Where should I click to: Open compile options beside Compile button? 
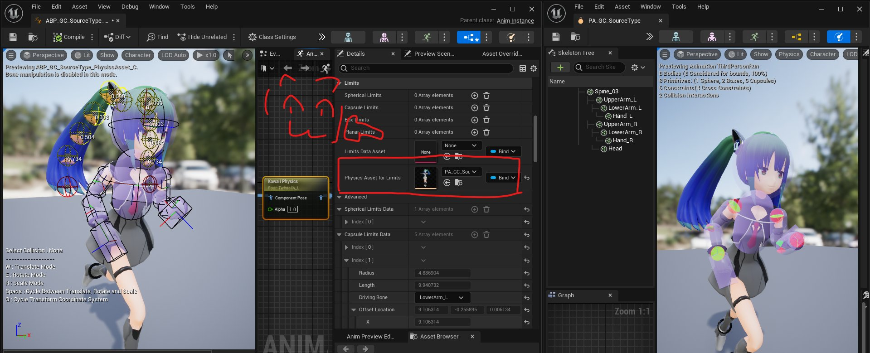click(92, 37)
